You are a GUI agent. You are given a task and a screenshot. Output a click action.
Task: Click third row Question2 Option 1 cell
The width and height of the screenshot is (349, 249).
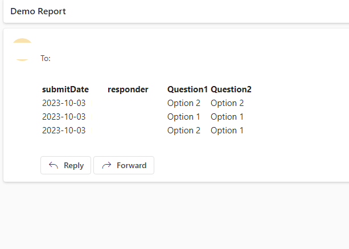tap(227, 130)
